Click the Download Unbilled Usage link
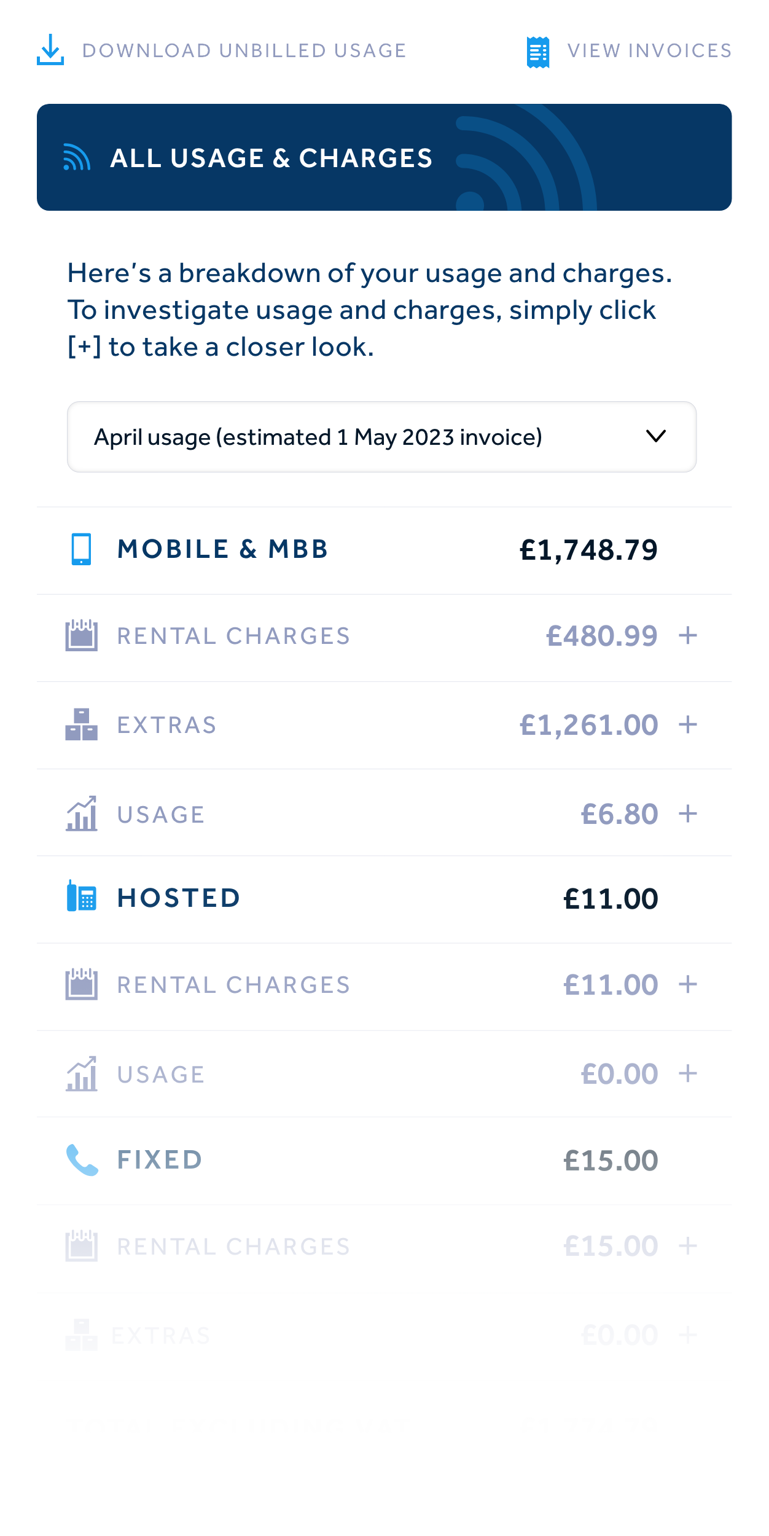 click(x=244, y=50)
